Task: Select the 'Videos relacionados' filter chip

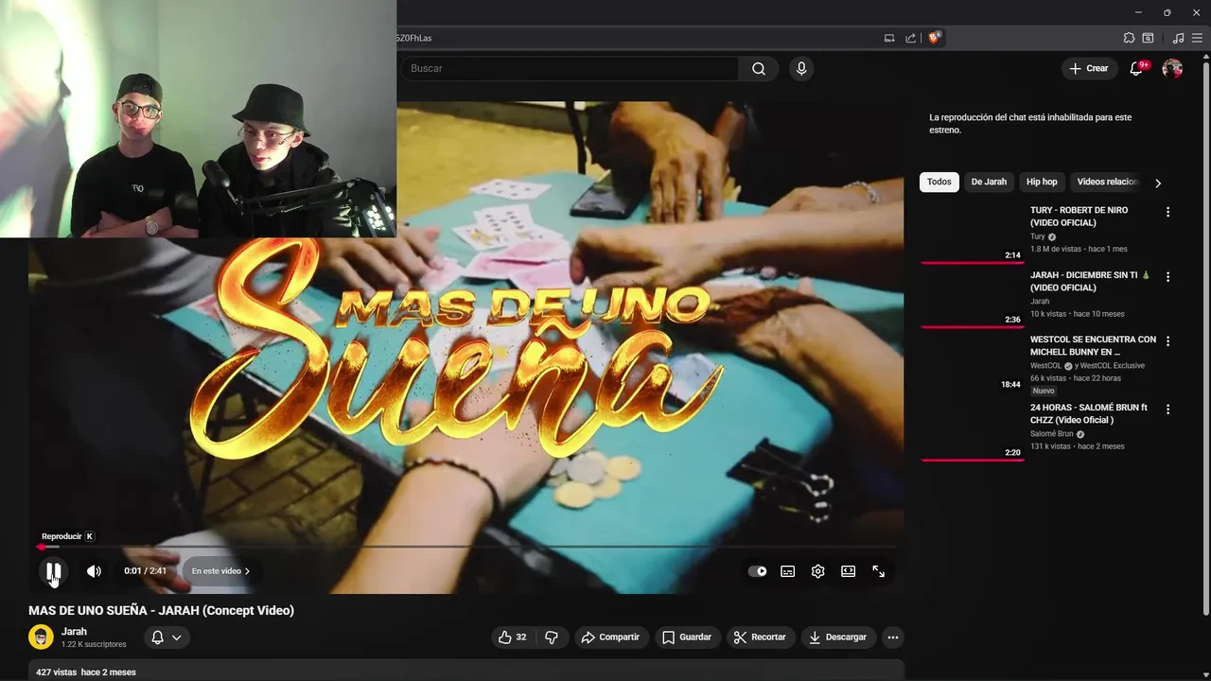Action: coord(1107,182)
